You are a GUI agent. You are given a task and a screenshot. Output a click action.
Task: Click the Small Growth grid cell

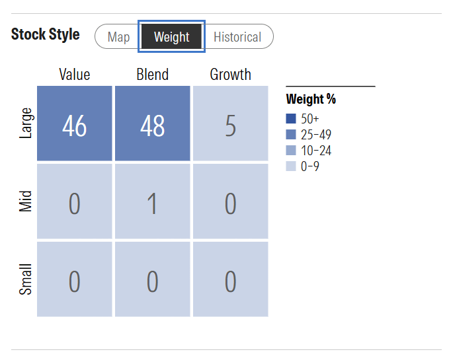point(230,279)
